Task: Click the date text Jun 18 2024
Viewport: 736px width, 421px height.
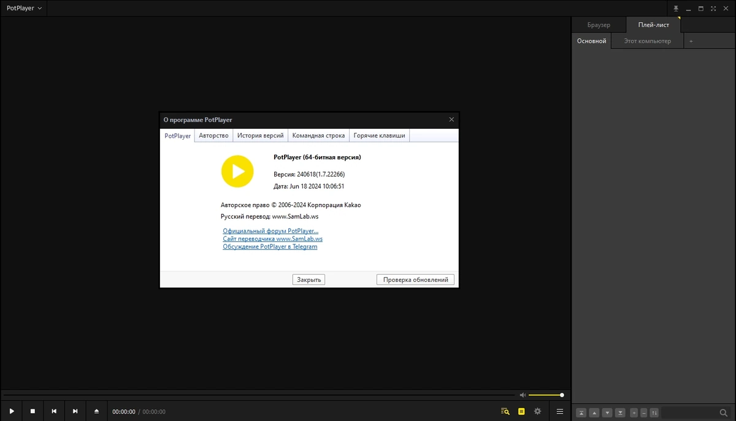Action: tap(307, 186)
